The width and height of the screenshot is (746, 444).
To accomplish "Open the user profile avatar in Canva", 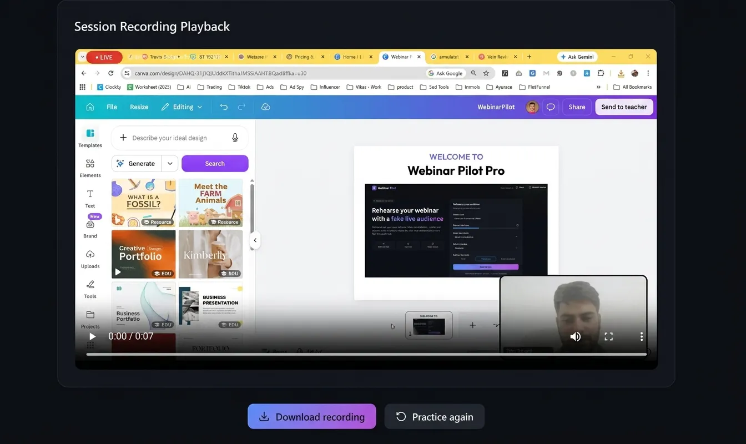I will (x=532, y=107).
